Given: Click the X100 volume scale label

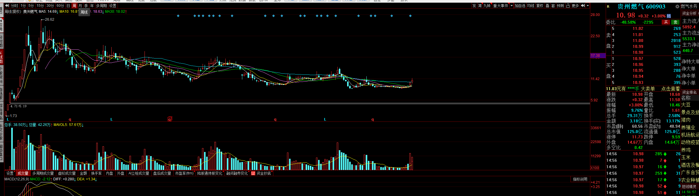Looking at the screenshot, I should click(x=595, y=168).
